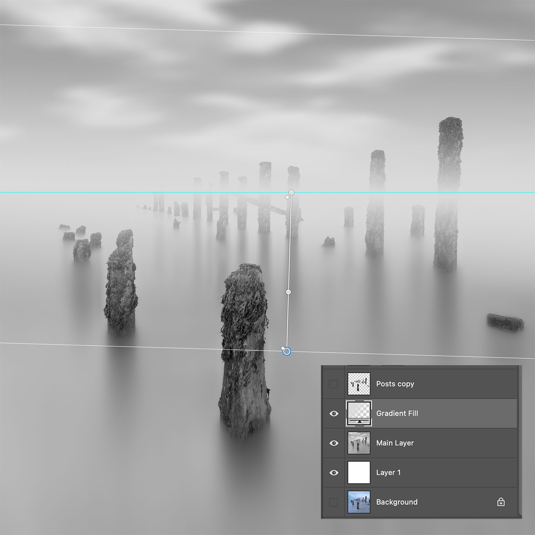Image resolution: width=535 pixels, height=535 pixels.
Task: Click the Main Layer thumbnail
Action: [359, 443]
